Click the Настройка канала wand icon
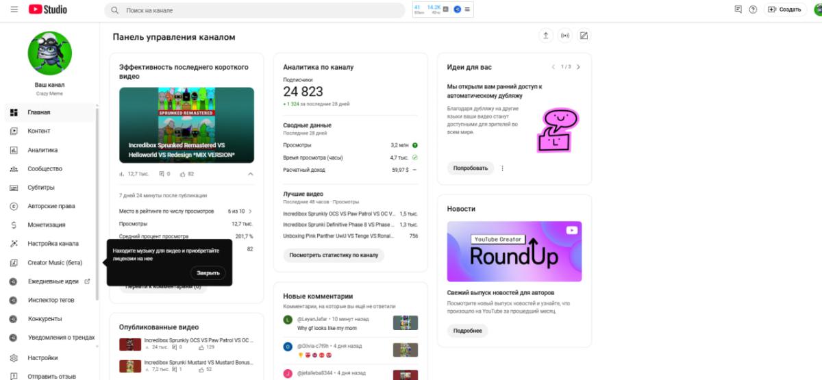 click(14, 244)
